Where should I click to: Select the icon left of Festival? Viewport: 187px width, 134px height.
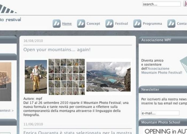pos(109,24)
